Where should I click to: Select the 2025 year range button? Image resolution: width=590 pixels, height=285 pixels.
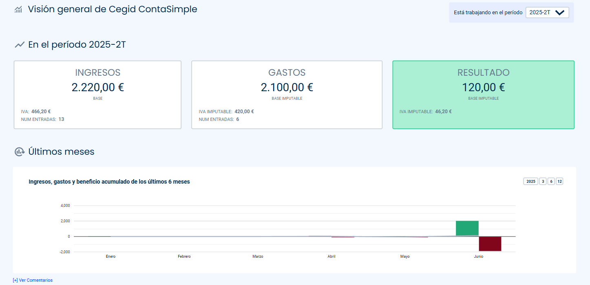point(531,182)
